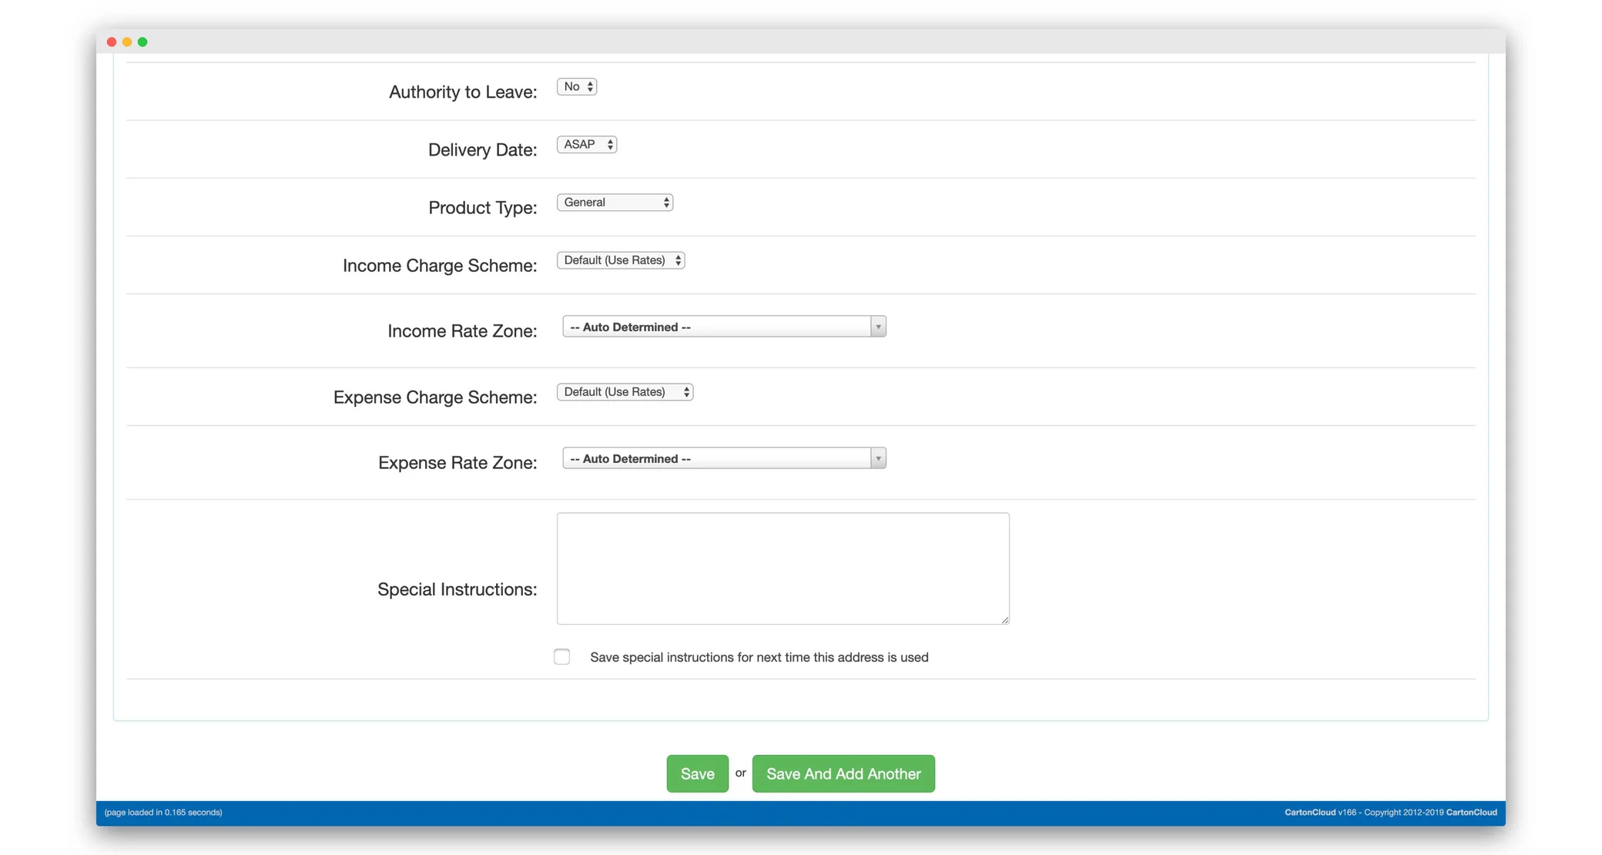Maximize the window using the green button
The image size is (1602, 855).
point(142,42)
